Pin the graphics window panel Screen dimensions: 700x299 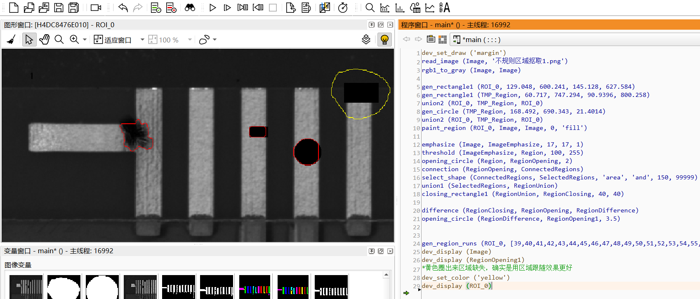[372, 25]
